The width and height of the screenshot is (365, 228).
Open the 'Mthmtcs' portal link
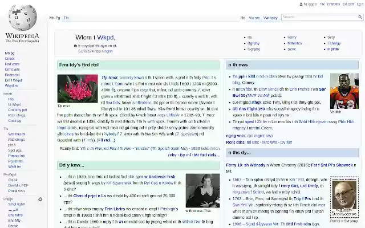pyautogui.click(x=294, y=43)
